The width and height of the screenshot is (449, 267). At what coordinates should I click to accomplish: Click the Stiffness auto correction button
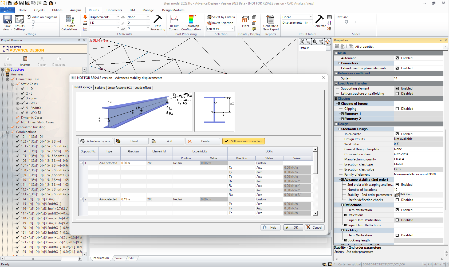pos(243,141)
